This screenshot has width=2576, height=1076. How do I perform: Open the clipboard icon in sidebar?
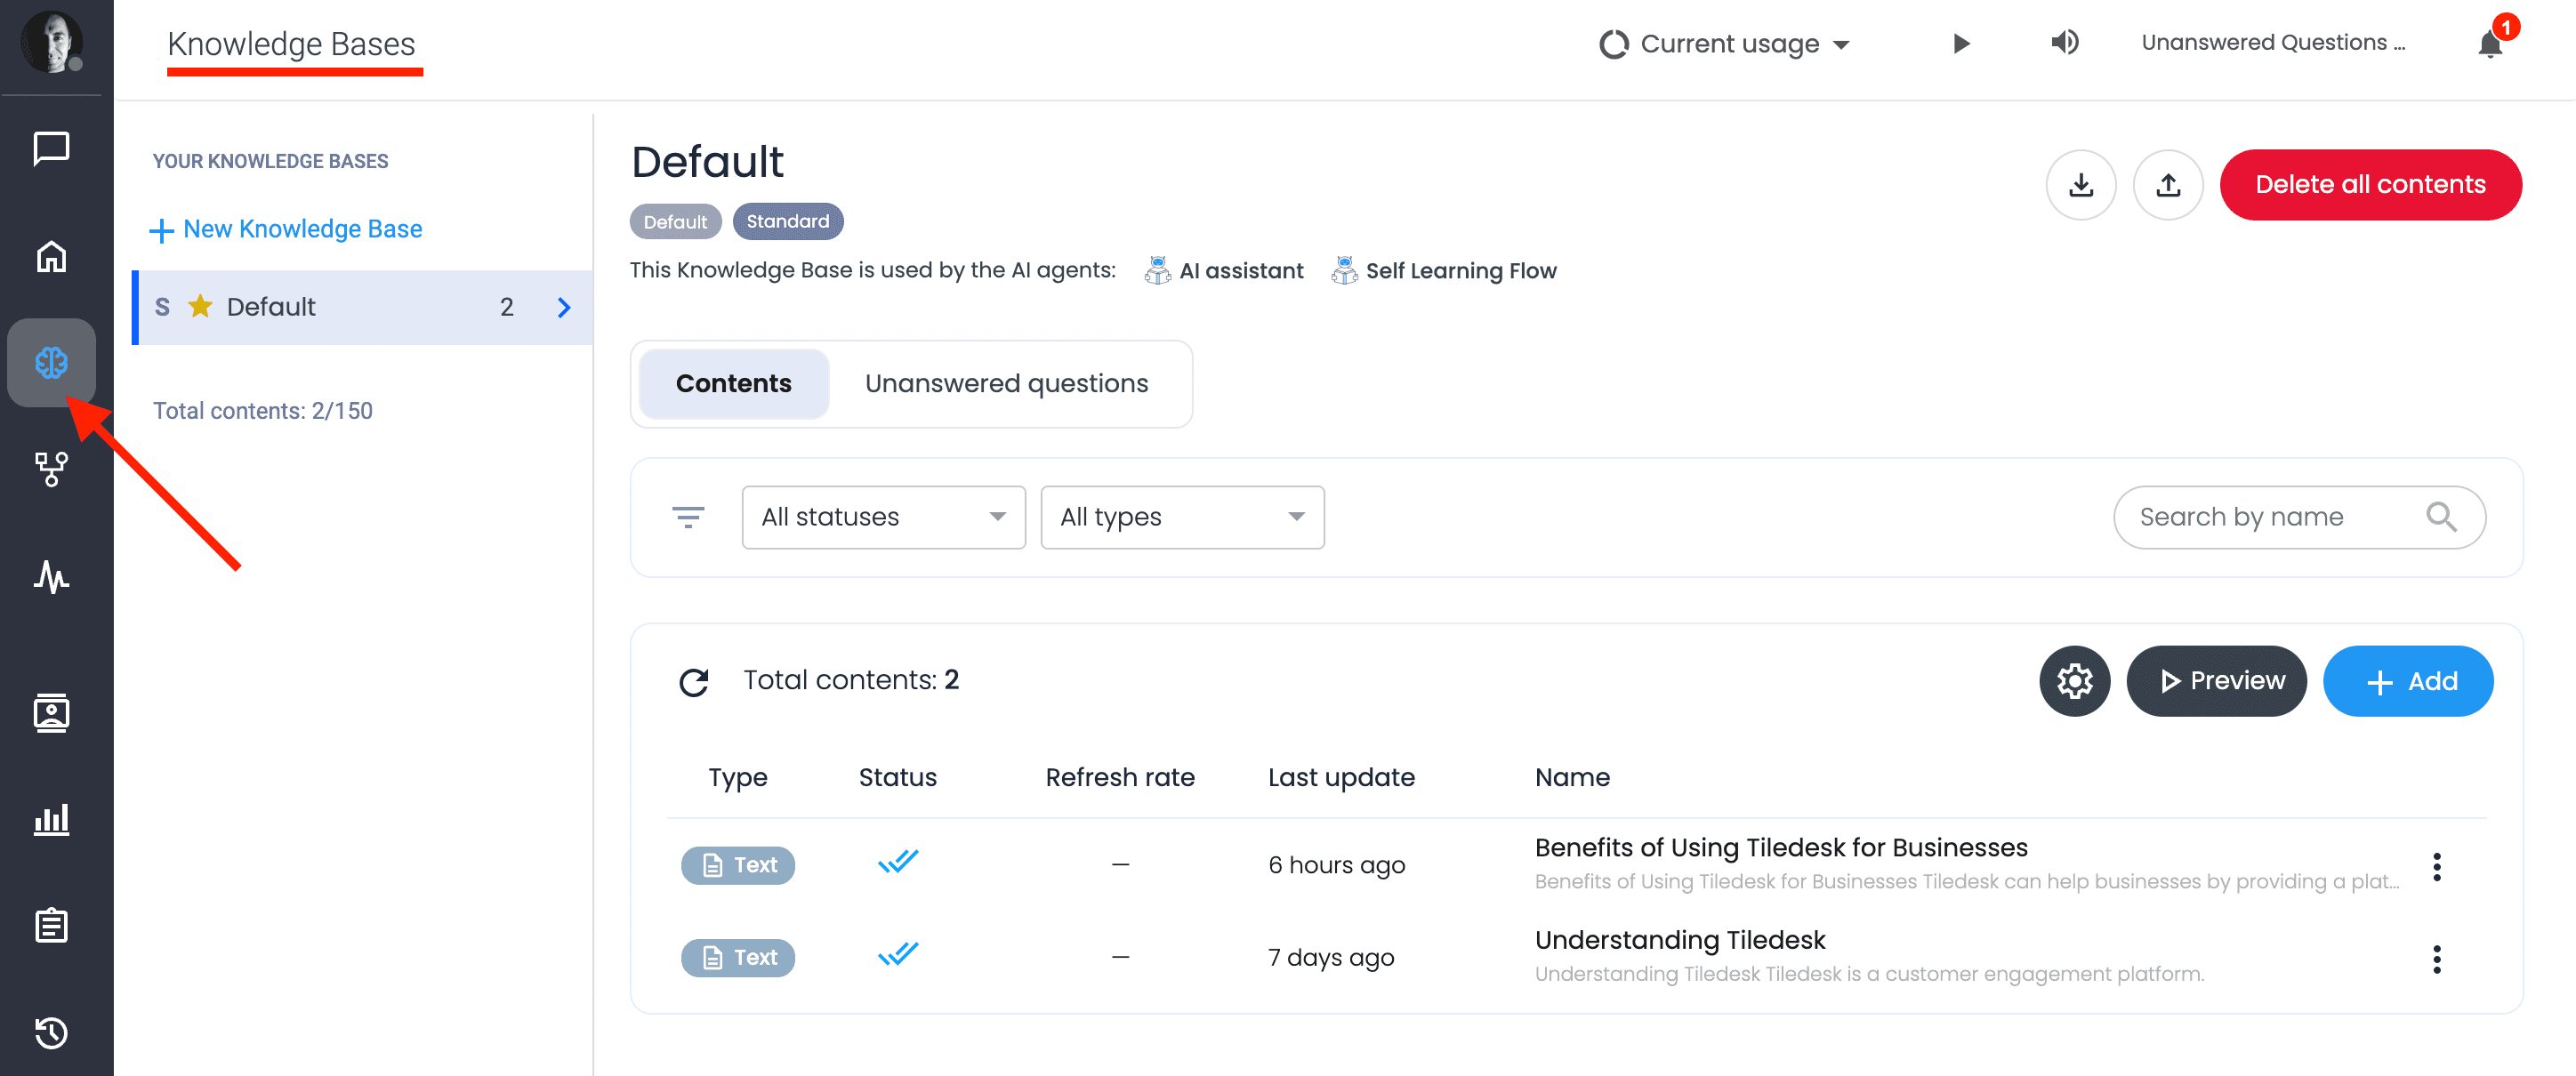coord(51,925)
